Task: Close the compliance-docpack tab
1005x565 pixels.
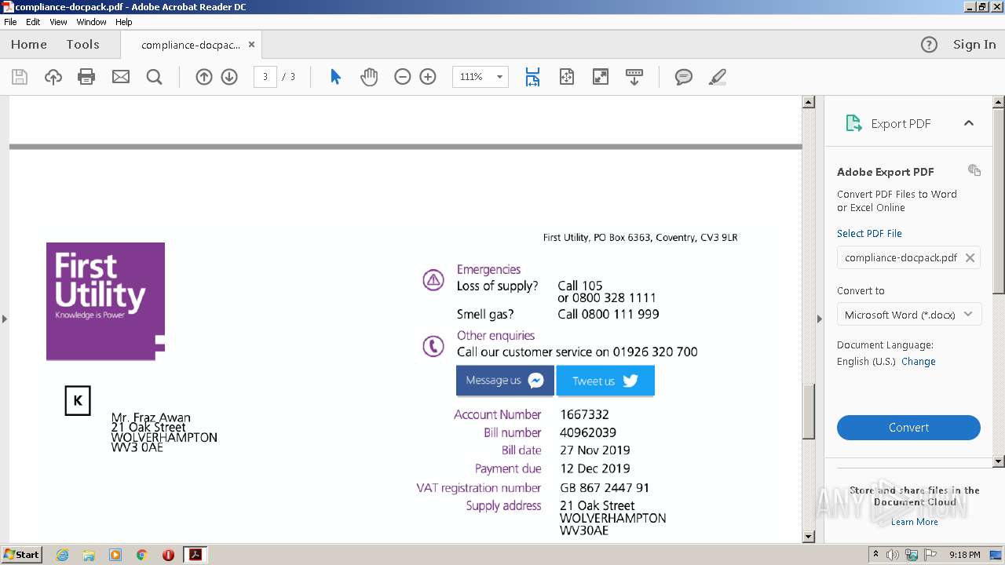Action: coord(251,45)
